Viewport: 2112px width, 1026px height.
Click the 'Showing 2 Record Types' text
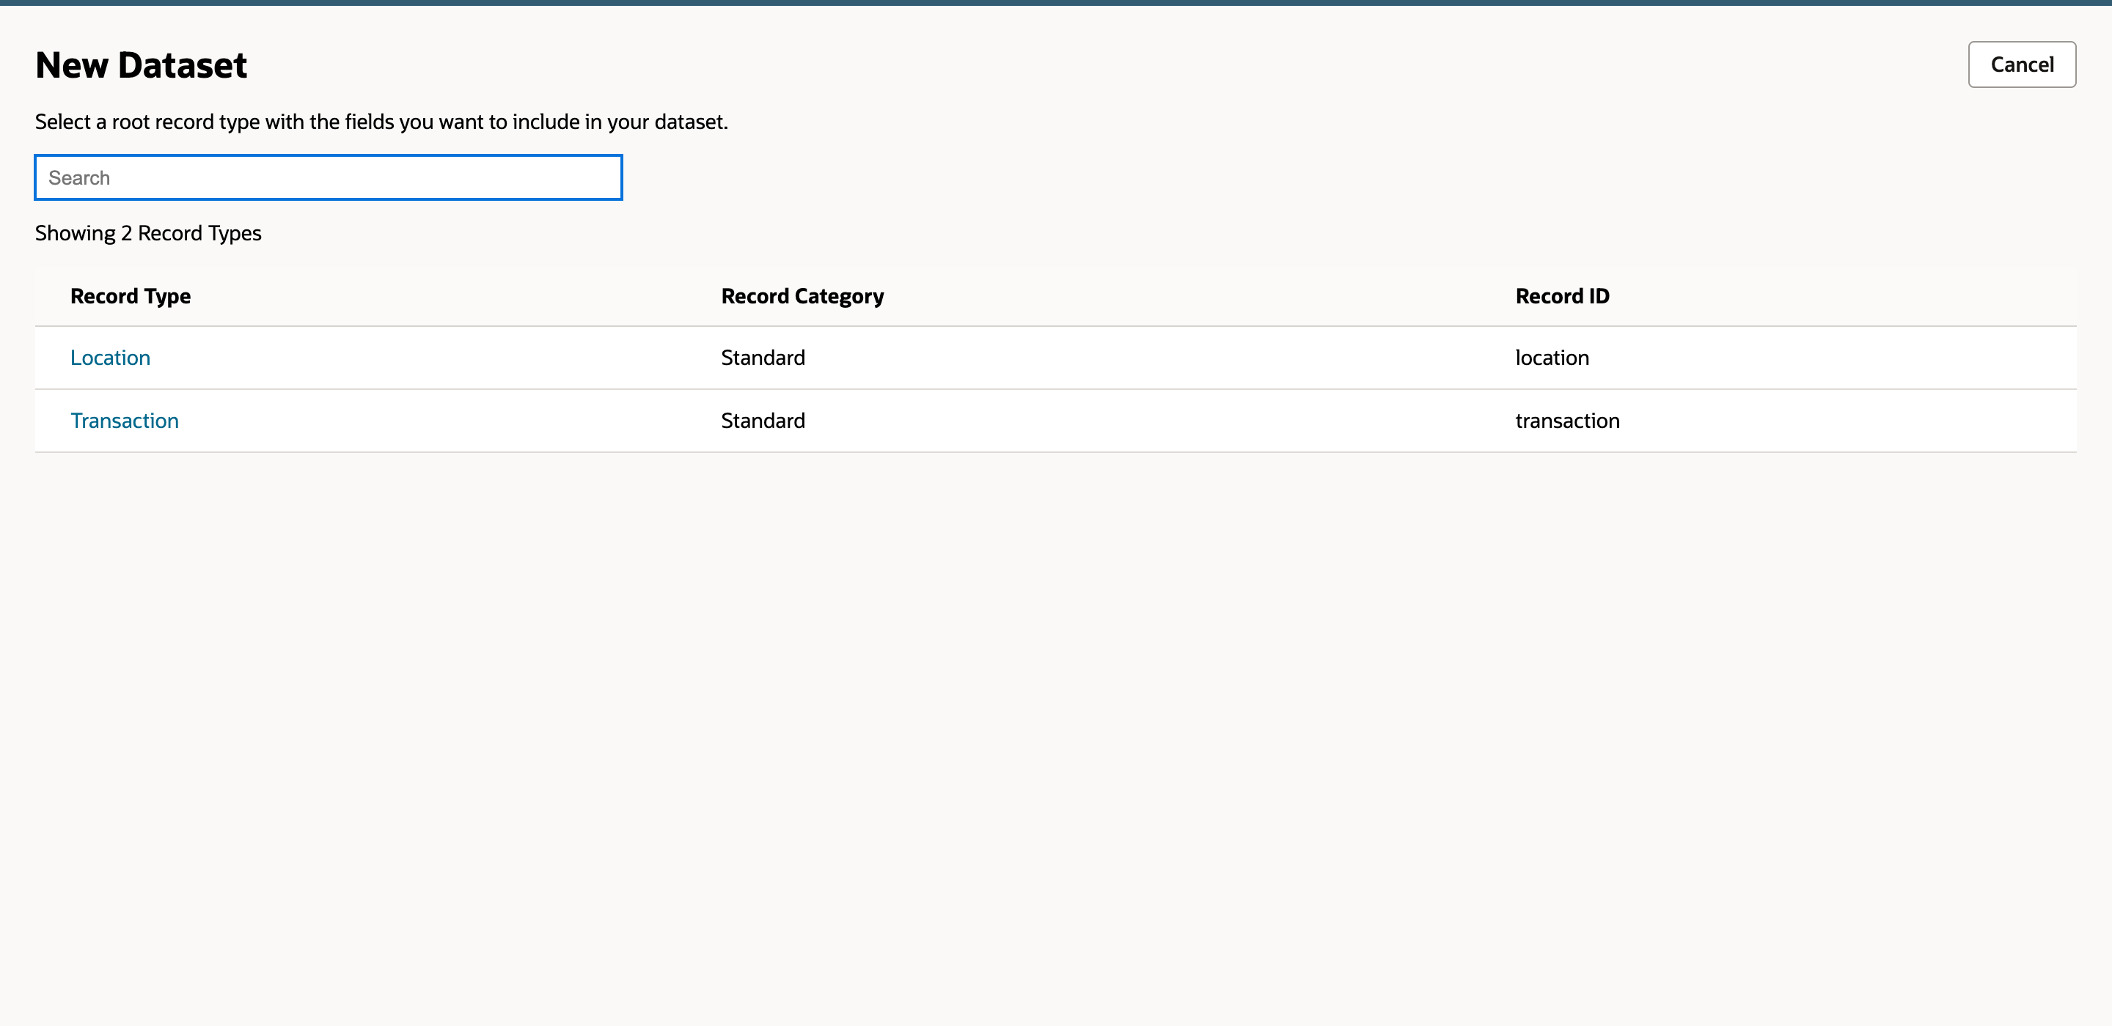click(x=148, y=234)
